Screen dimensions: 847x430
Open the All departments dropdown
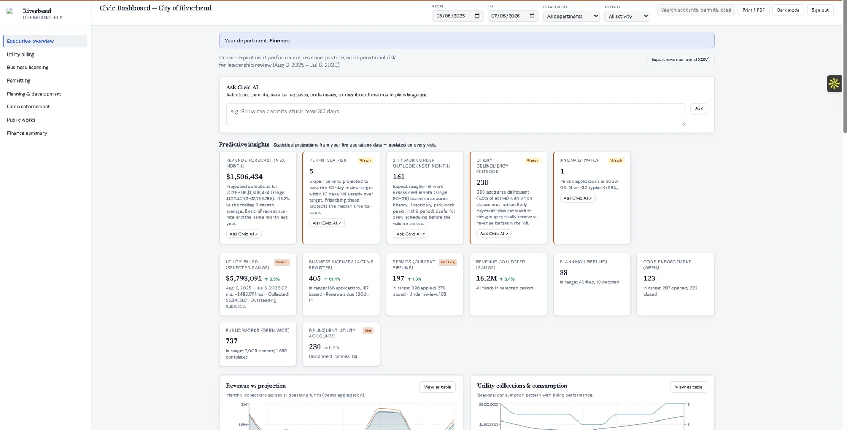(571, 16)
